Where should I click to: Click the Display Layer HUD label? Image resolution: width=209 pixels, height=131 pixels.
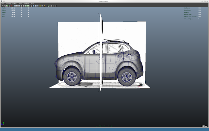click(x=188, y=14)
